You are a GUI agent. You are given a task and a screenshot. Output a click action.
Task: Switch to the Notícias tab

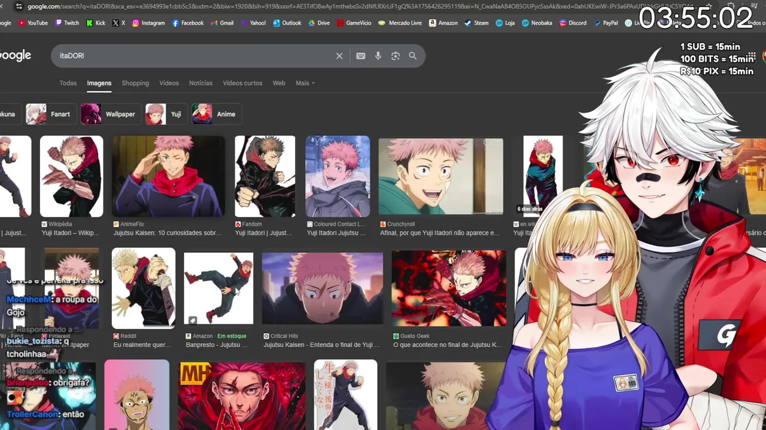(200, 83)
